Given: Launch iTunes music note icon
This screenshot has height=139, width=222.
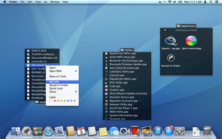Looking at the screenshot, I should (x=158, y=131).
